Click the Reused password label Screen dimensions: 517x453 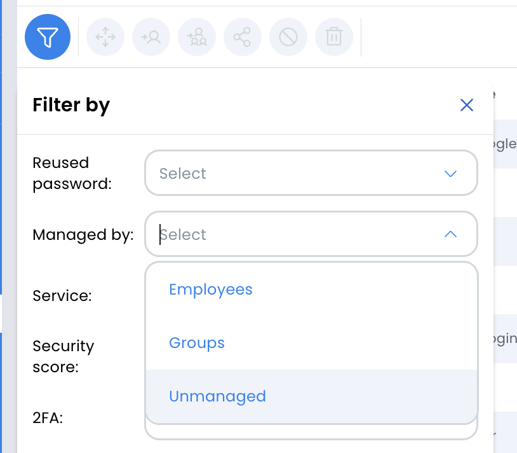click(x=72, y=173)
